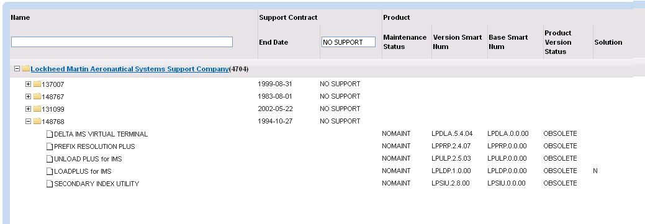Select UNLOAD PLUS for IMS product entry
Viewport: 645px width, 224px height.
pyautogui.click(x=88, y=159)
